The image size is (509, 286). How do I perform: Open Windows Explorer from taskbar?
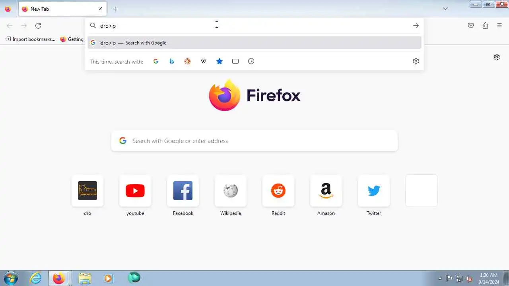pos(84,278)
